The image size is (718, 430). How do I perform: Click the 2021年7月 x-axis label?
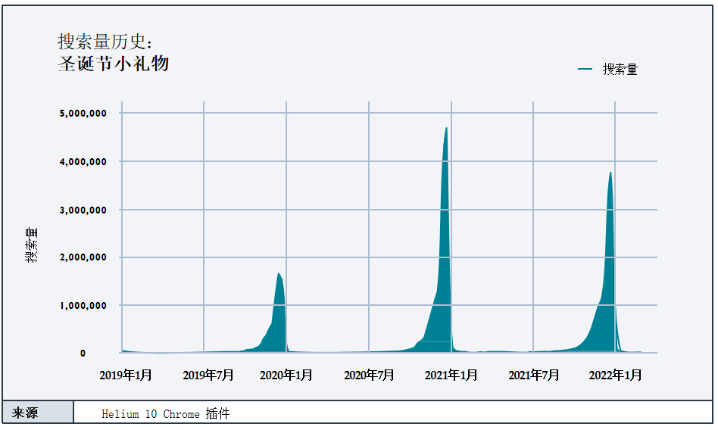[x=534, y=375]
